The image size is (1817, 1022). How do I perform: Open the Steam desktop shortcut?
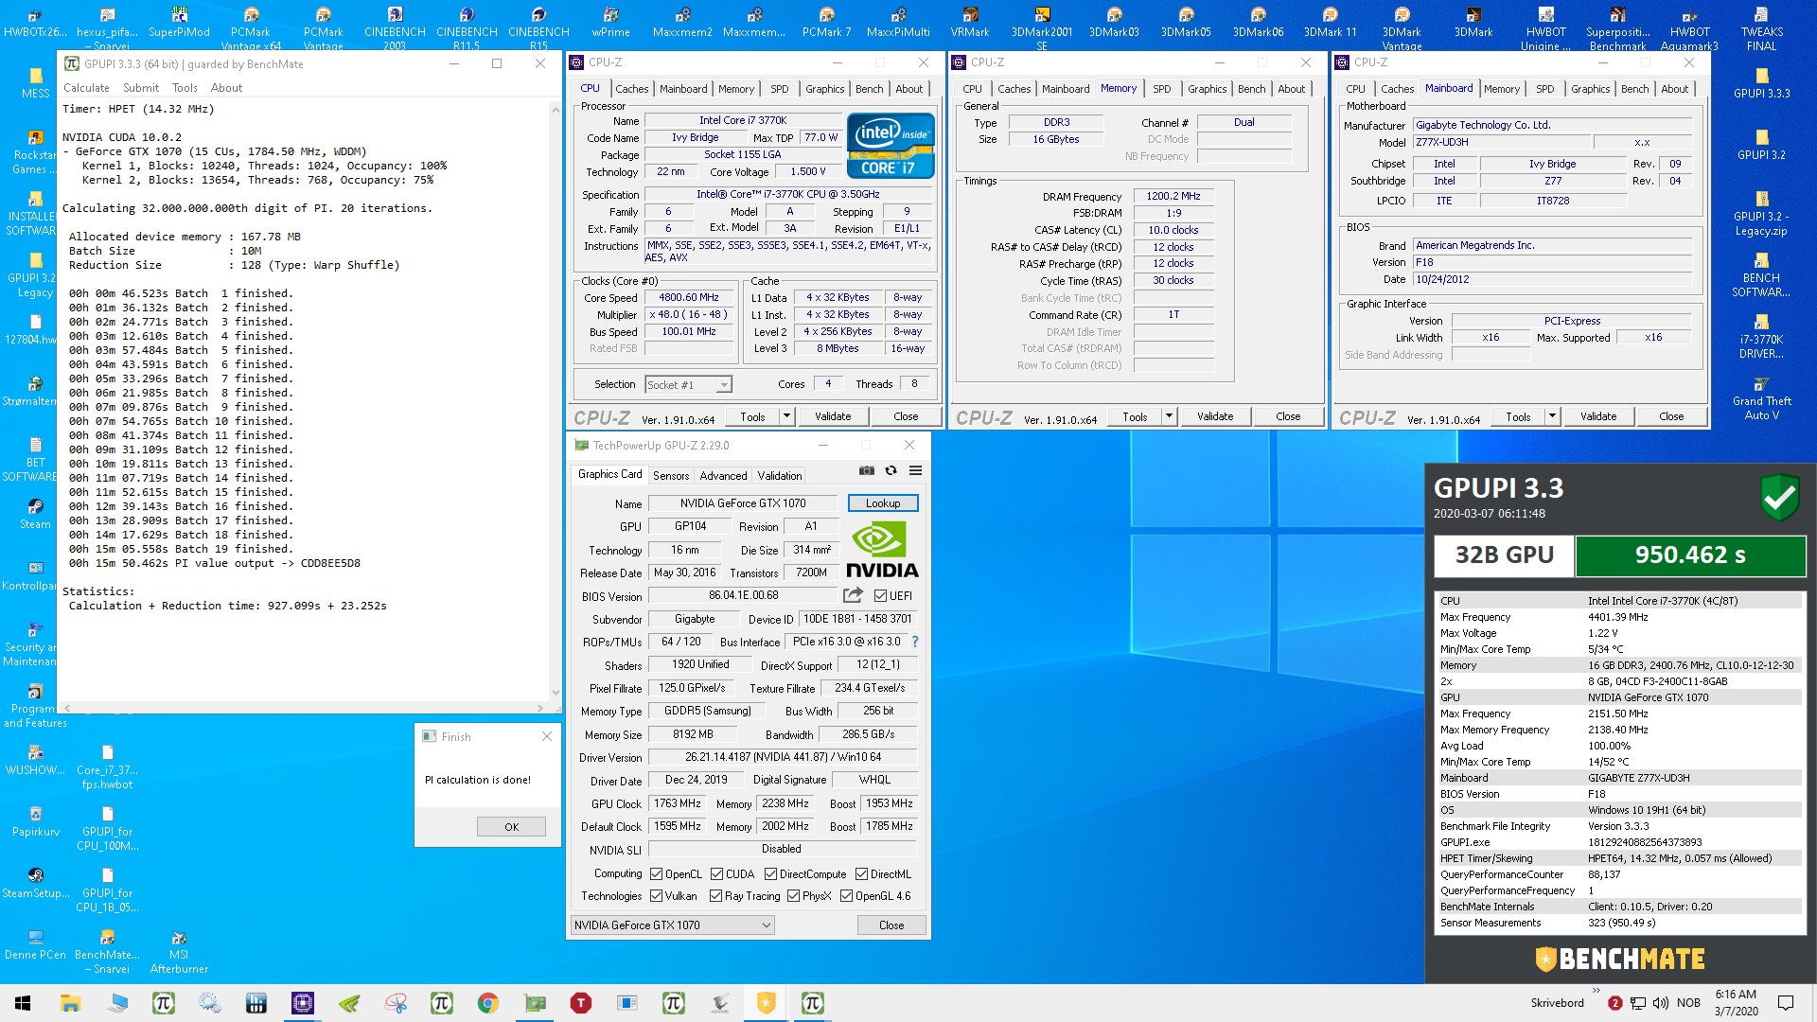tap(35, 512)
